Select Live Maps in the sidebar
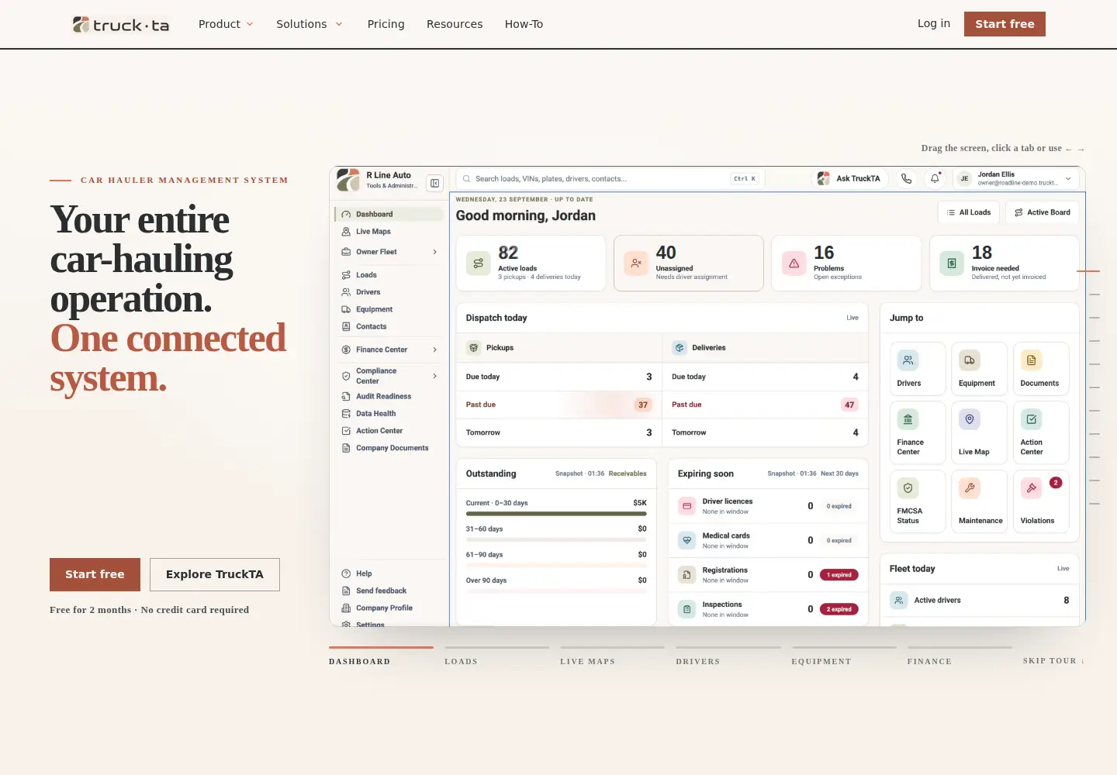 389,232
